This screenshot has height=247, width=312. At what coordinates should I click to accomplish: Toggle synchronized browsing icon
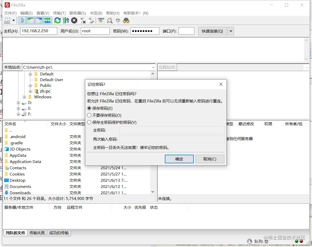pyautogui.click(x=118, y=20)
